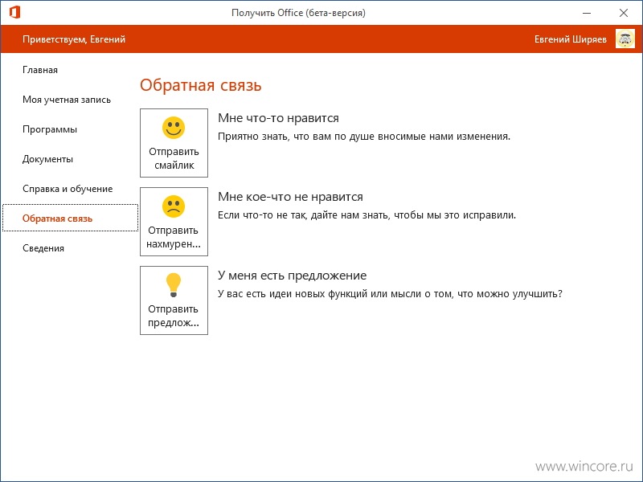Select Программы in the sidebar
643x482 pixels.
tap(50, 129)
